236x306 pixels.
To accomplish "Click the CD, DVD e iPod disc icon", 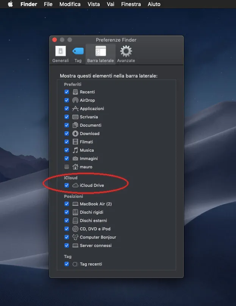I will click(75, 229).
